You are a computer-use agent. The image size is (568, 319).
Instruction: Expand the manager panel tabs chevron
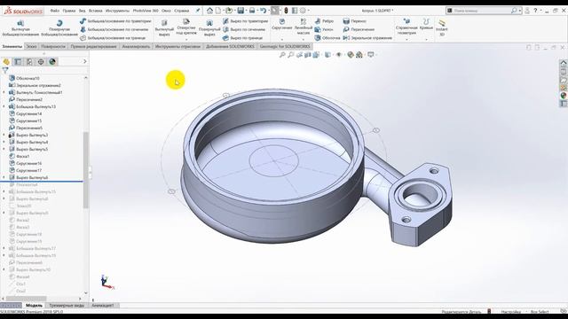click(85, 61)
